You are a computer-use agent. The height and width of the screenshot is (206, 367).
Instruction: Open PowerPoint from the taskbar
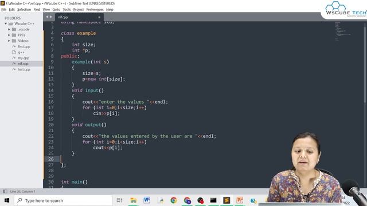[x=240, y=200]
